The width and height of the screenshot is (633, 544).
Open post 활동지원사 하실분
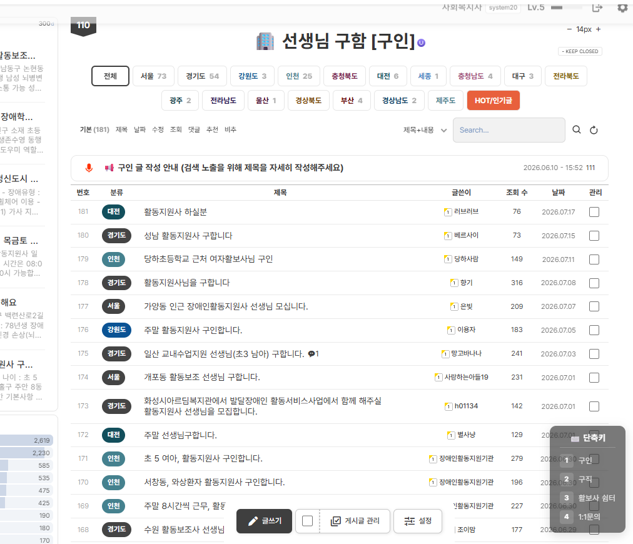(176, 212)
